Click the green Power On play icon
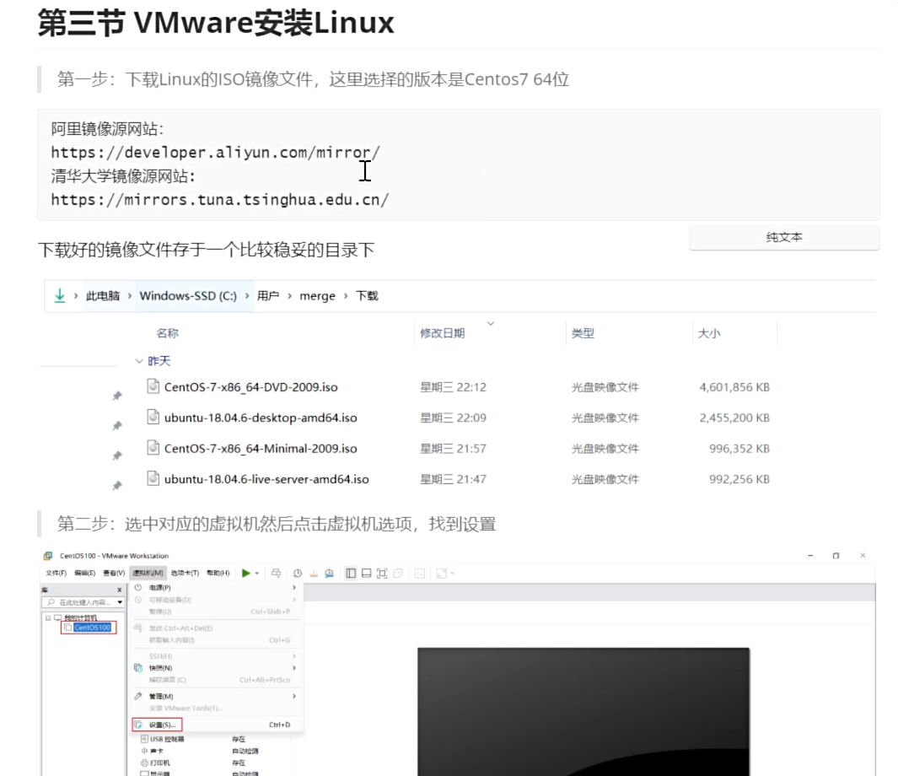Image resolution: width=898 pixels, height=776 pixels. (245, 574)
